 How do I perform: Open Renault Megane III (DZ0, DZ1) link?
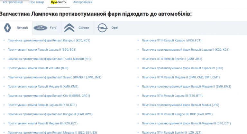click(x=186, y=123)
